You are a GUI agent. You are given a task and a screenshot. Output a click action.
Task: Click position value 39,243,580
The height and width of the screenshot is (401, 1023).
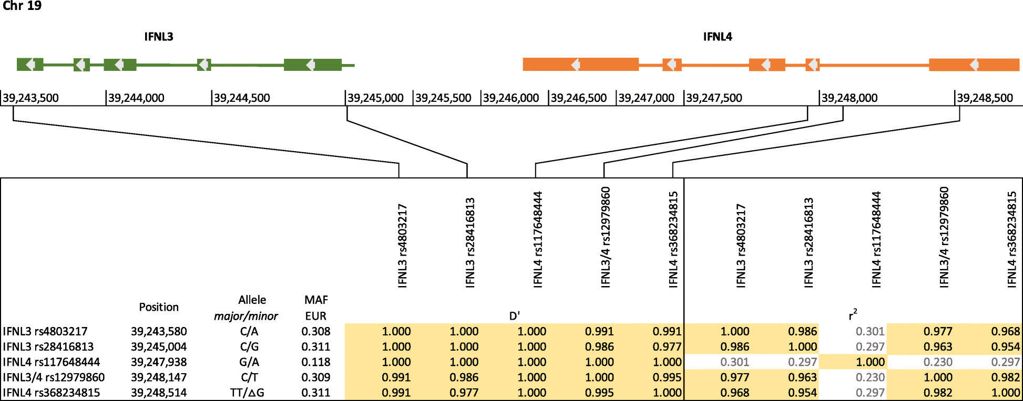tap(159, 332)
